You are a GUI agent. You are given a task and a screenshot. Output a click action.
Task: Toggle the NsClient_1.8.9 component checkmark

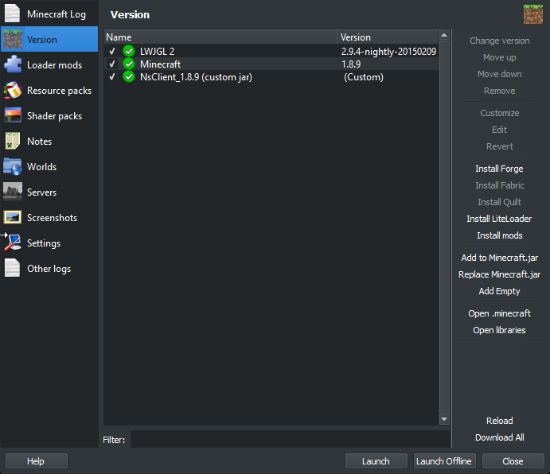pyautogui.click(x=112, y=77)
